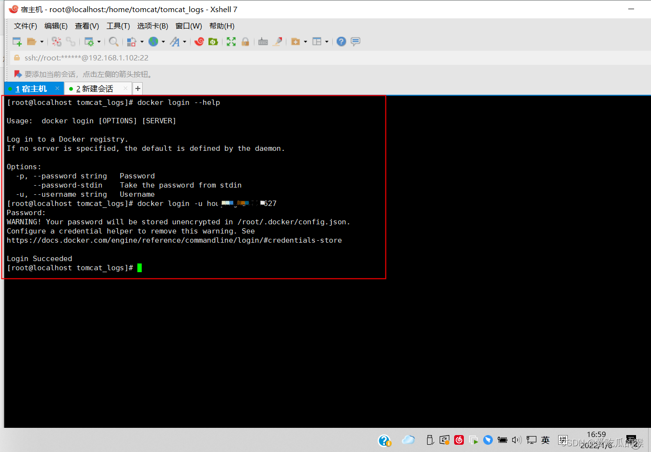Click the highlight pen icon
Screen dimensions: 651x452
click(278, 42)
